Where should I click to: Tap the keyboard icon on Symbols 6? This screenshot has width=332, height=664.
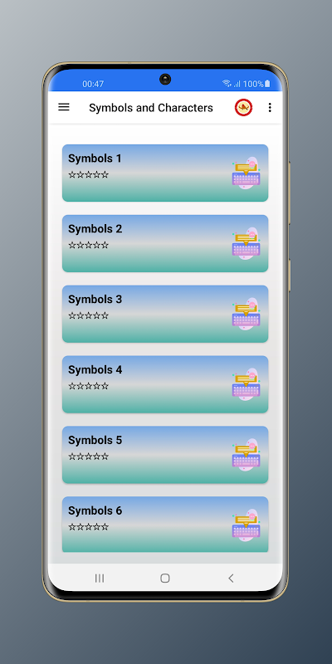pos(246,525)
